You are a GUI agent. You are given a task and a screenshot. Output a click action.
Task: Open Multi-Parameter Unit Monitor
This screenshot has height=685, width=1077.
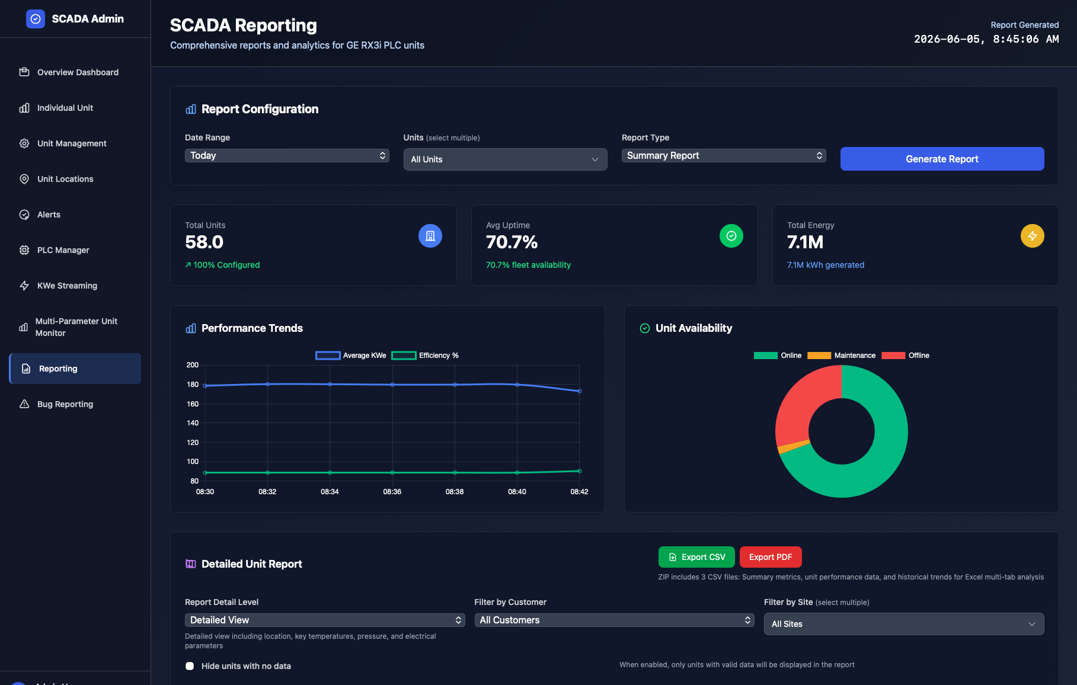pos(75,327)
